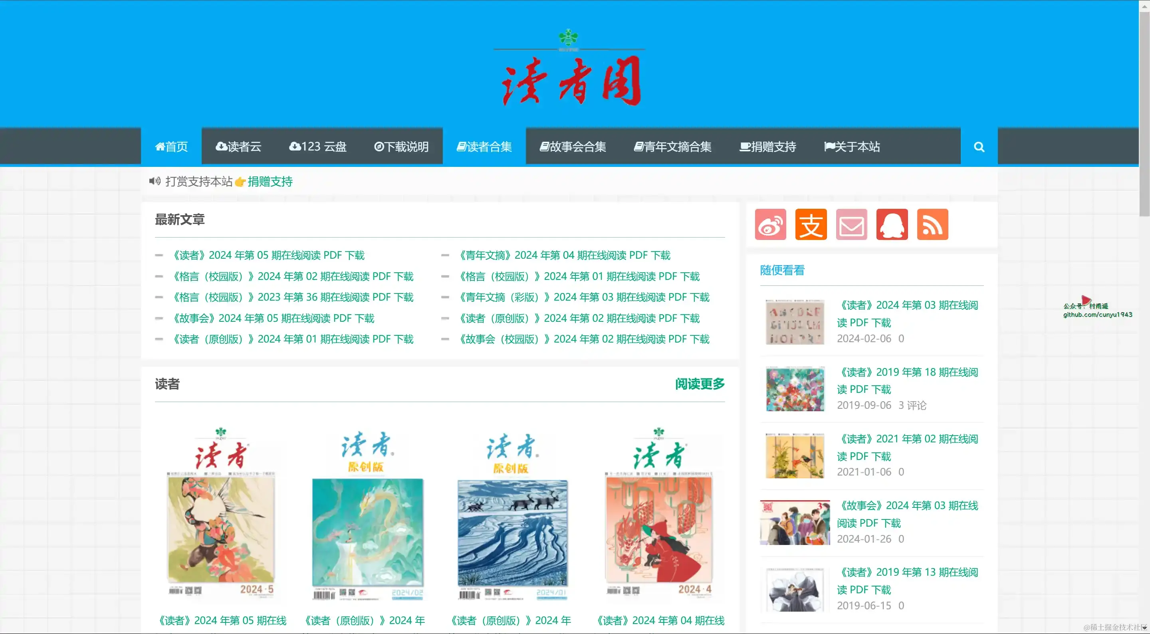The height and width of the screenshot is (634, 1150).
Task: Click 阅读更多 in the 读者 section
Action: pyautogui.click(x=700, y=384)
